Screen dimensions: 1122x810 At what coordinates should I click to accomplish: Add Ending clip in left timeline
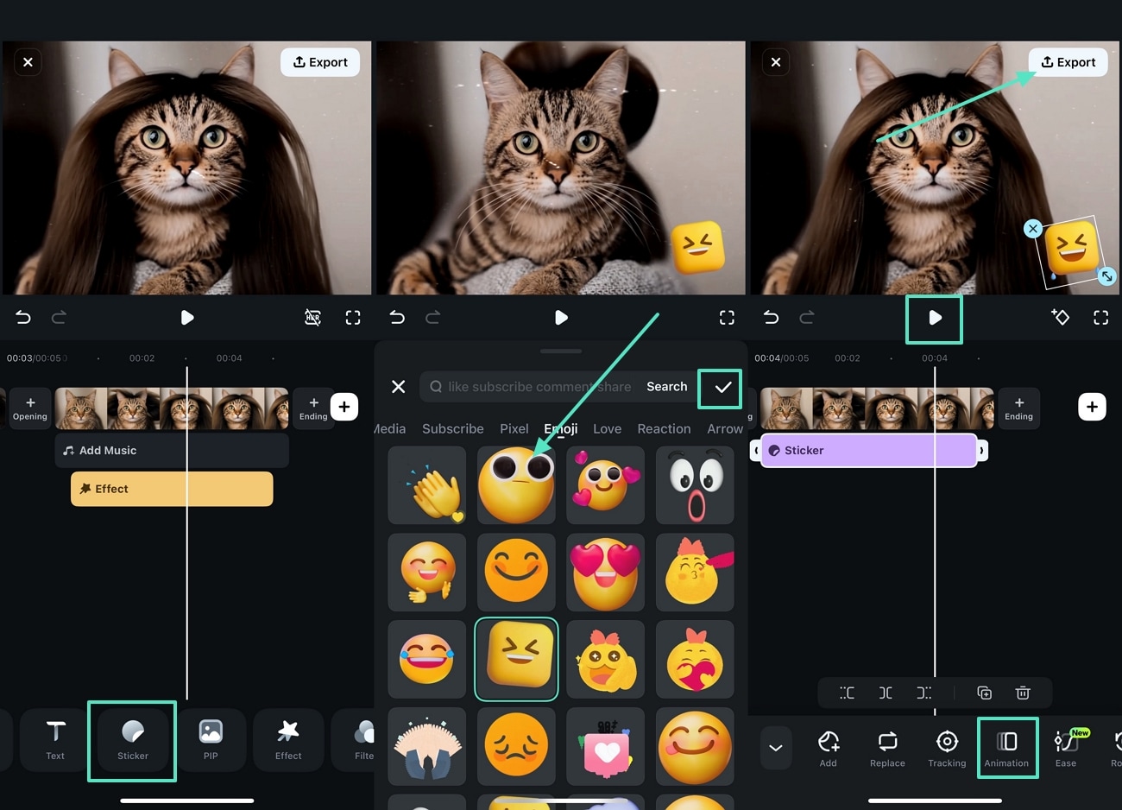point(313,408)
